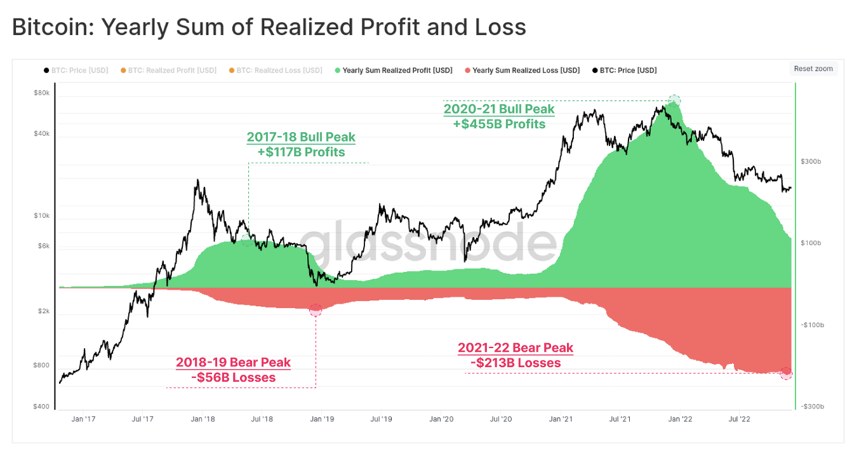Click the 2020-21 bull peak marker circle

click(674, 100)
